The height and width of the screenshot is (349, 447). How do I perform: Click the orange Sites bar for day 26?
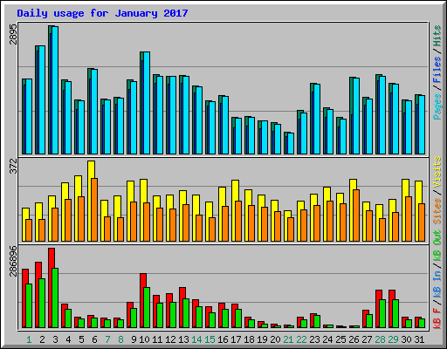tap(356, 216)
